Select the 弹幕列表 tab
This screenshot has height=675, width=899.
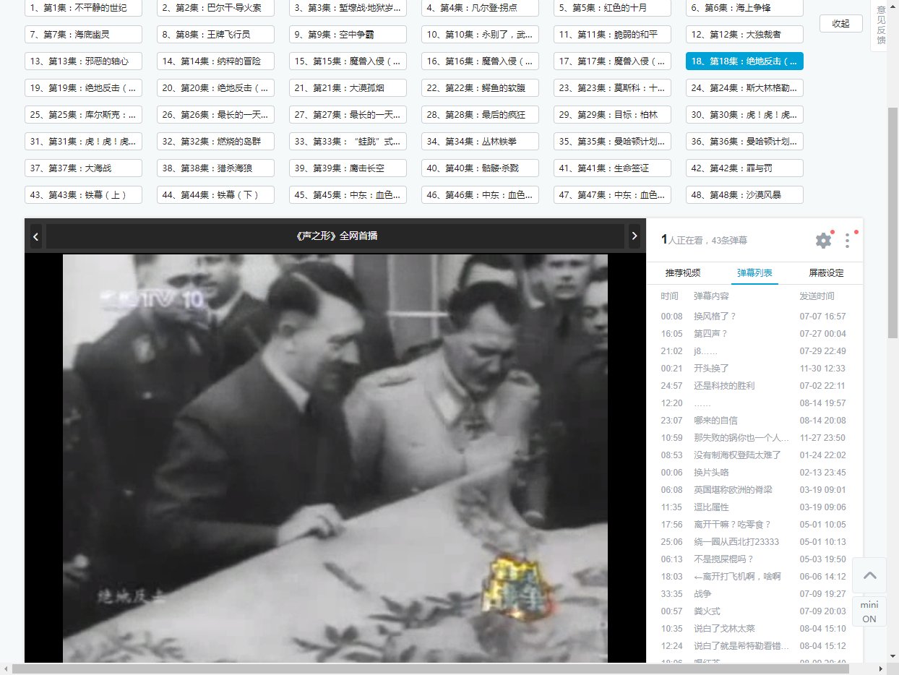pos(754,273)
